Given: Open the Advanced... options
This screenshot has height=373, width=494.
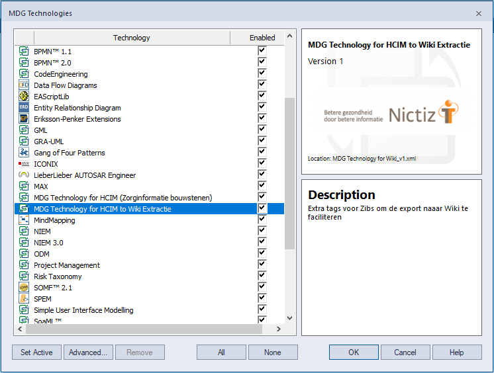Looking at the screenshot, I should click(x=88, y=352).
